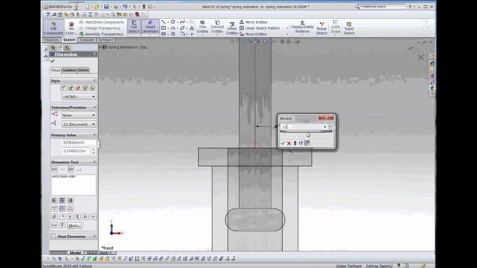Cancel with red X in Modify dialog

289,143
